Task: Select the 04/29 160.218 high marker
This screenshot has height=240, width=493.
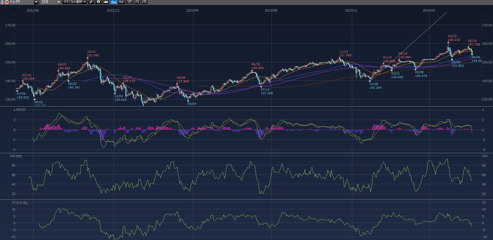Action: tap(448, 42)
